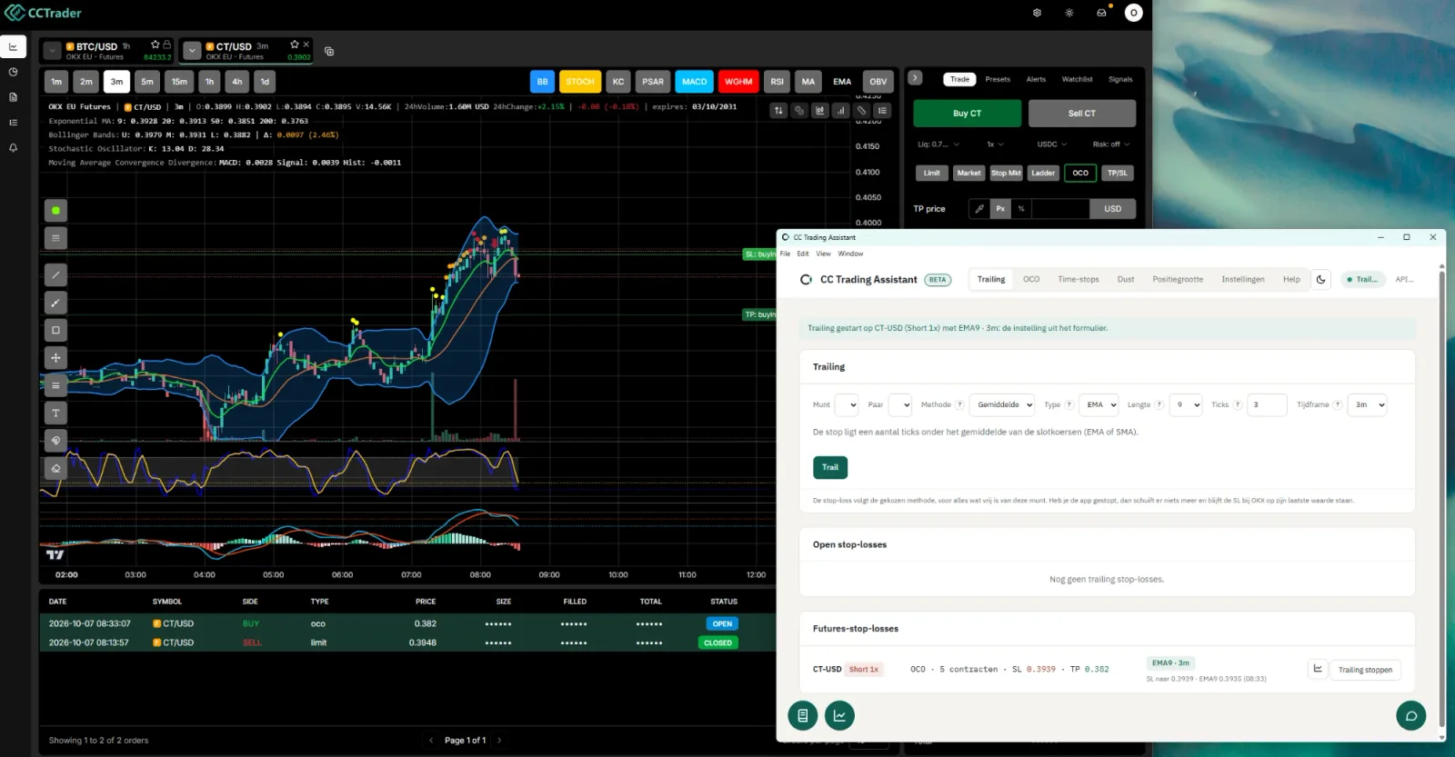Image resolution: width=1455 pixels, height=757 pixels.
Task: Open the portfolio pie chart sidebar icon
Action: click(x=13, y=72)
